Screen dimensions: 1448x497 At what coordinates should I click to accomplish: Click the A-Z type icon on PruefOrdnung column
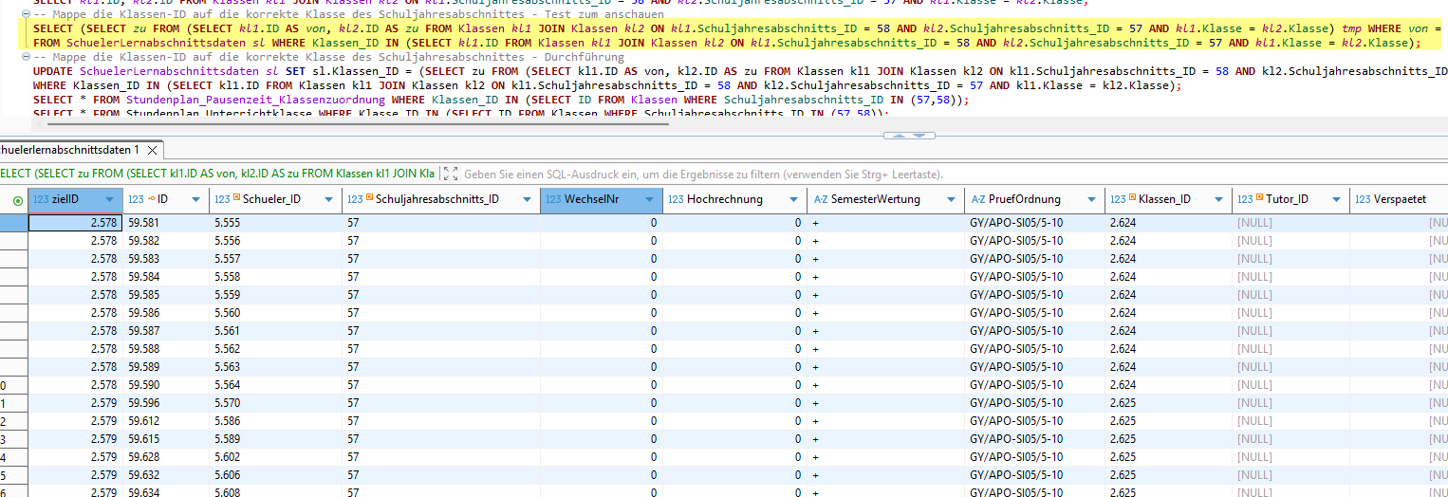(977, 199)
